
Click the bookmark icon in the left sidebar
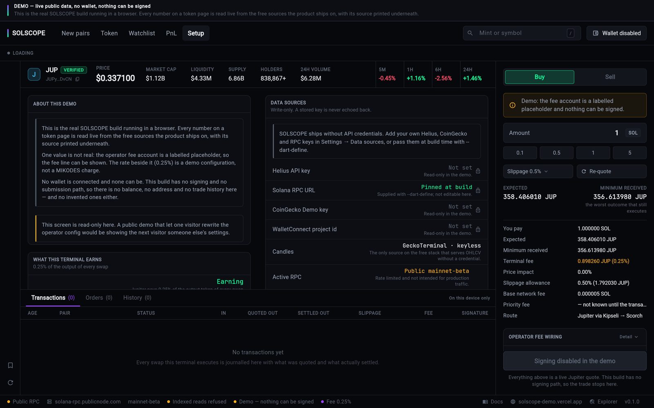(x=11, y=365)
